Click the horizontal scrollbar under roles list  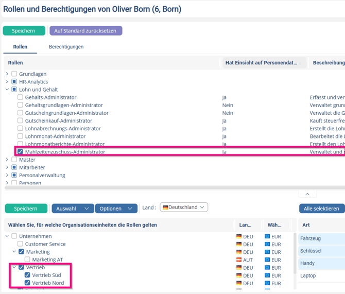click(x=154, y=188)
